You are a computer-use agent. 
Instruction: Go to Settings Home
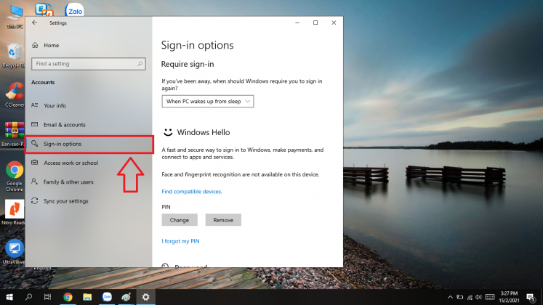51,45
